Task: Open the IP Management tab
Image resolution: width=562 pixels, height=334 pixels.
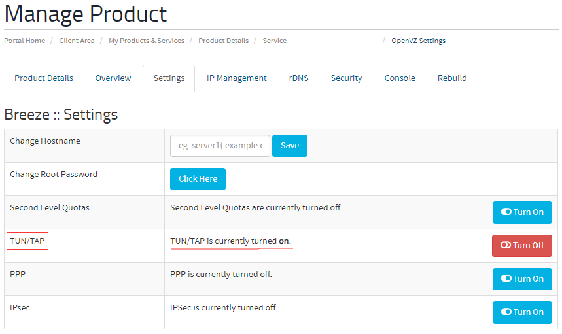Action: (237, 78)
